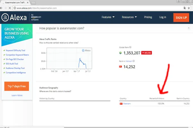Click the Country column header

pos(123,99)
